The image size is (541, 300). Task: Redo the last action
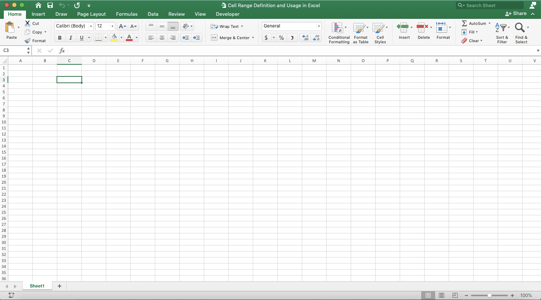click(x=77, y=5)
